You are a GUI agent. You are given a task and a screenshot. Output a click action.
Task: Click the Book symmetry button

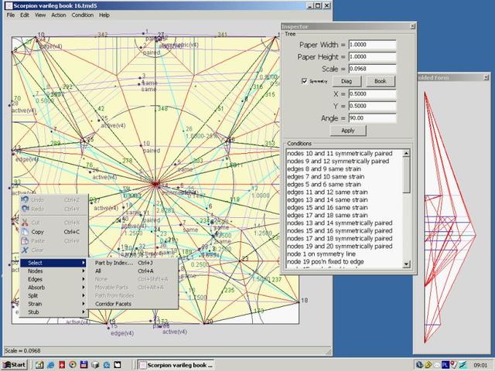[380, 81]
